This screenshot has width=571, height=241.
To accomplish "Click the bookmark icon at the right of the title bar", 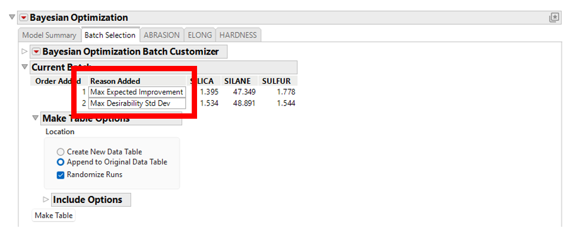I will tap(554, 17).
